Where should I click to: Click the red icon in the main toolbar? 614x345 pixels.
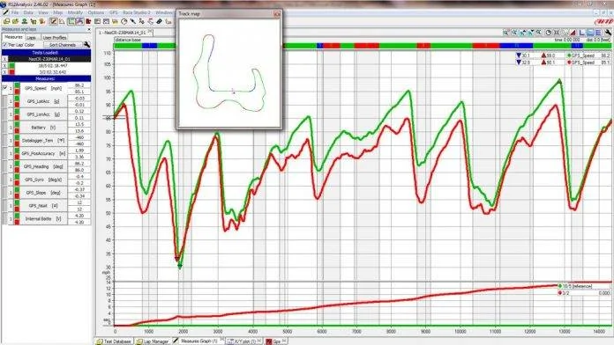click(x=88, y=21)
